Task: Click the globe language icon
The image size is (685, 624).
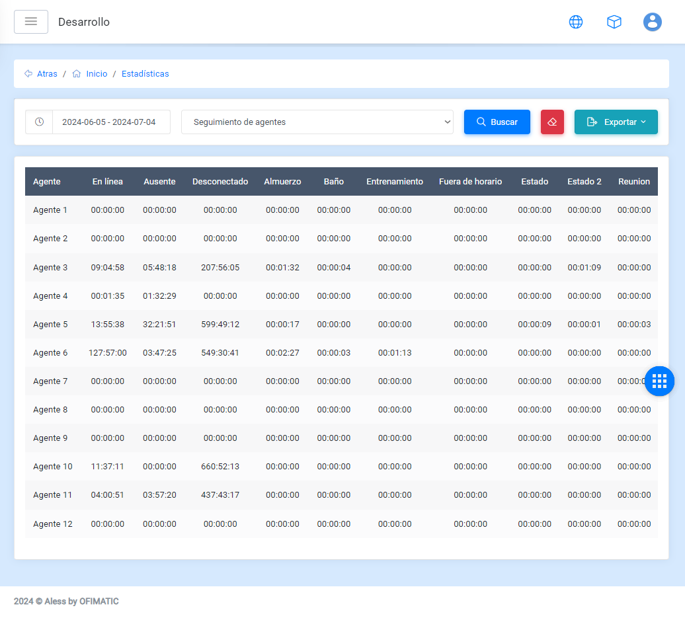Action: coord(576,22)
